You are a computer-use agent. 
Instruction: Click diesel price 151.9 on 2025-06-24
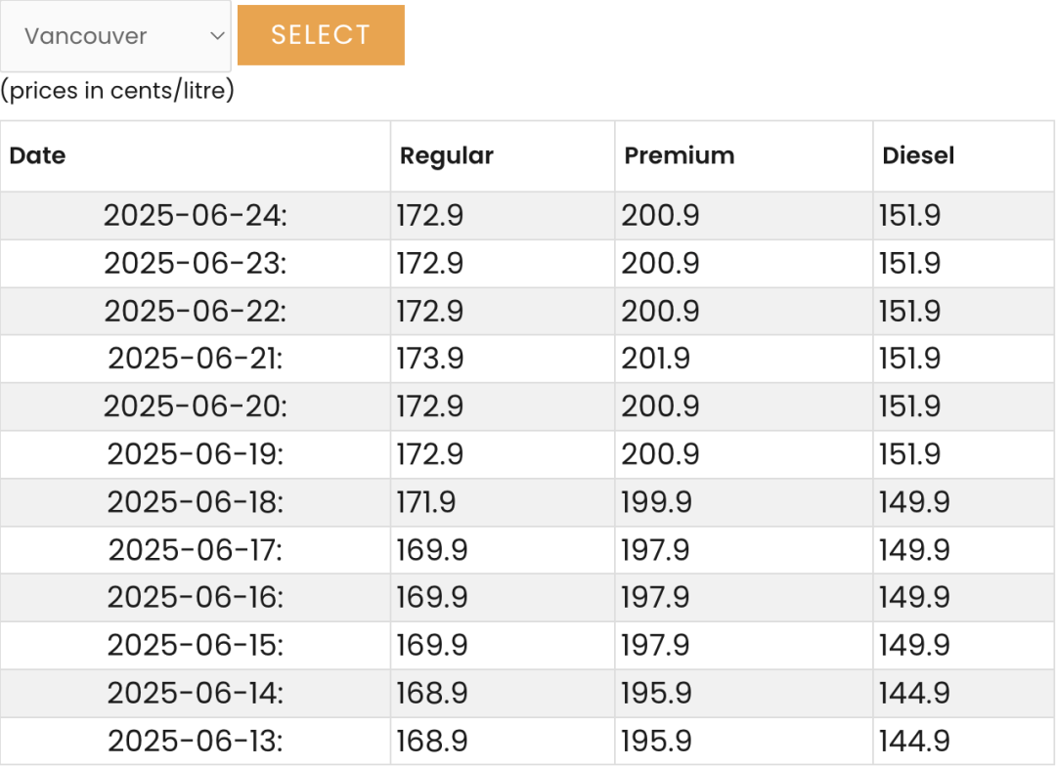pos(909,216)
